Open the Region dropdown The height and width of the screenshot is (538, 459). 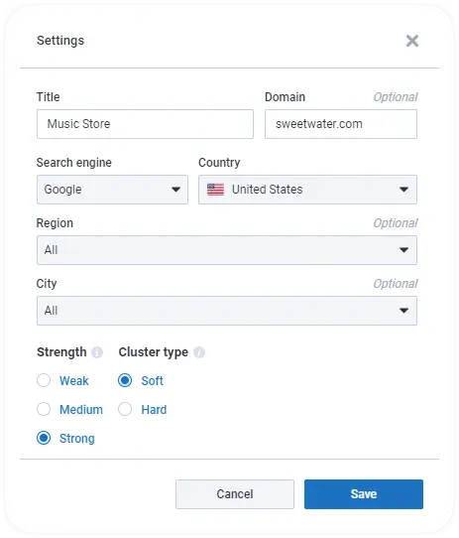click(x=227, y=250)
